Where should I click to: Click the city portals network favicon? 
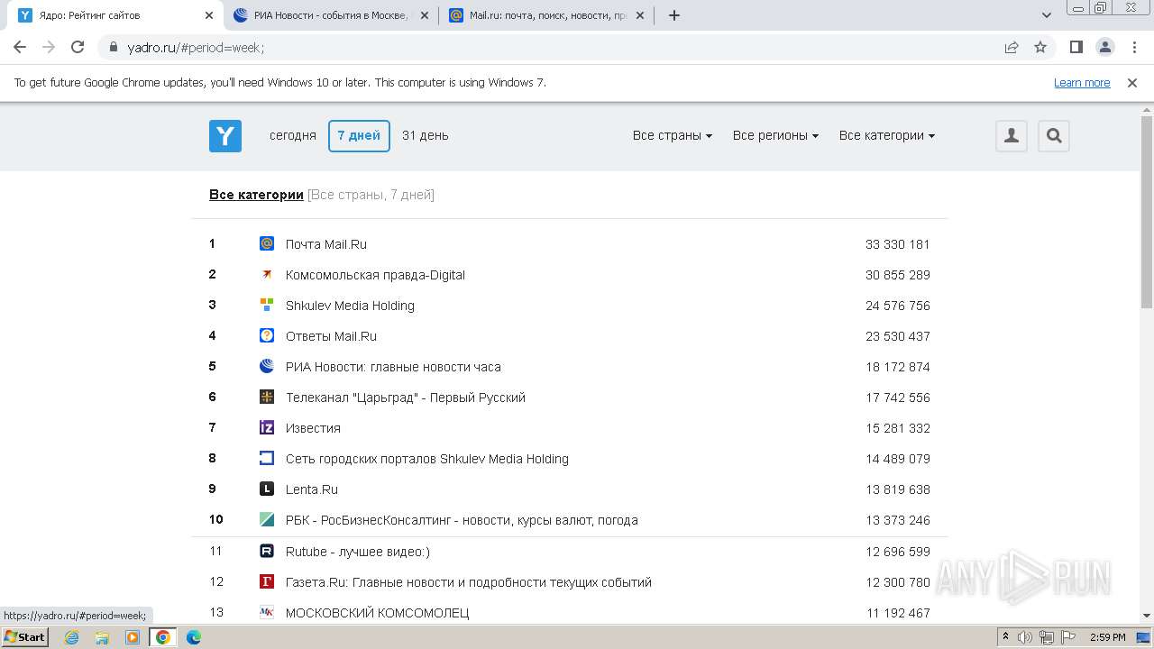(x=267, y=458)
